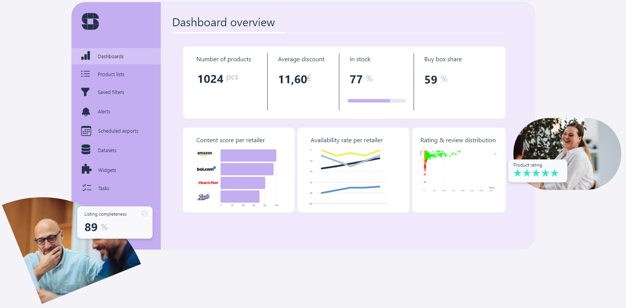Click the Dashboard overview heading tab
Screen dimensions: 626x308
click(x=223, y=23)
